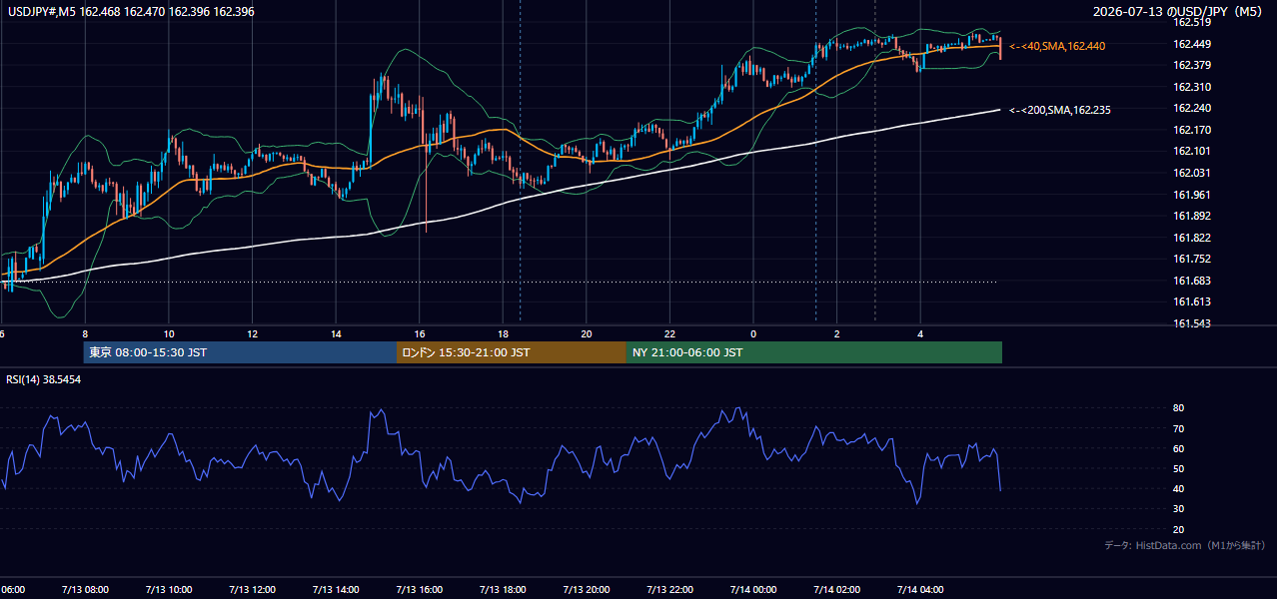
Task: Click RSI scale level 80
Action: (x=1179, y=408)
